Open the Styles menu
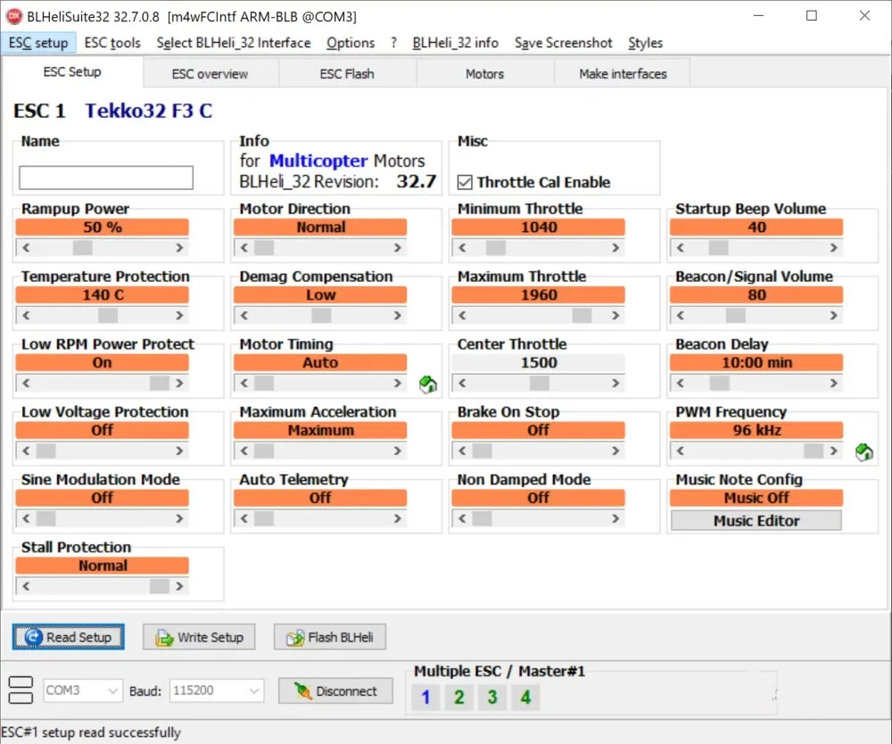 645,43
